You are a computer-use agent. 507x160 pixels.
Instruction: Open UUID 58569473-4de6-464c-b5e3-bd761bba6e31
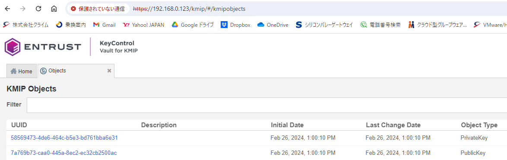(x=64, y=138)
